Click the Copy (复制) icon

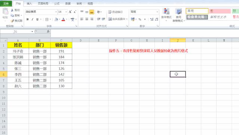[x=12, y=15]
